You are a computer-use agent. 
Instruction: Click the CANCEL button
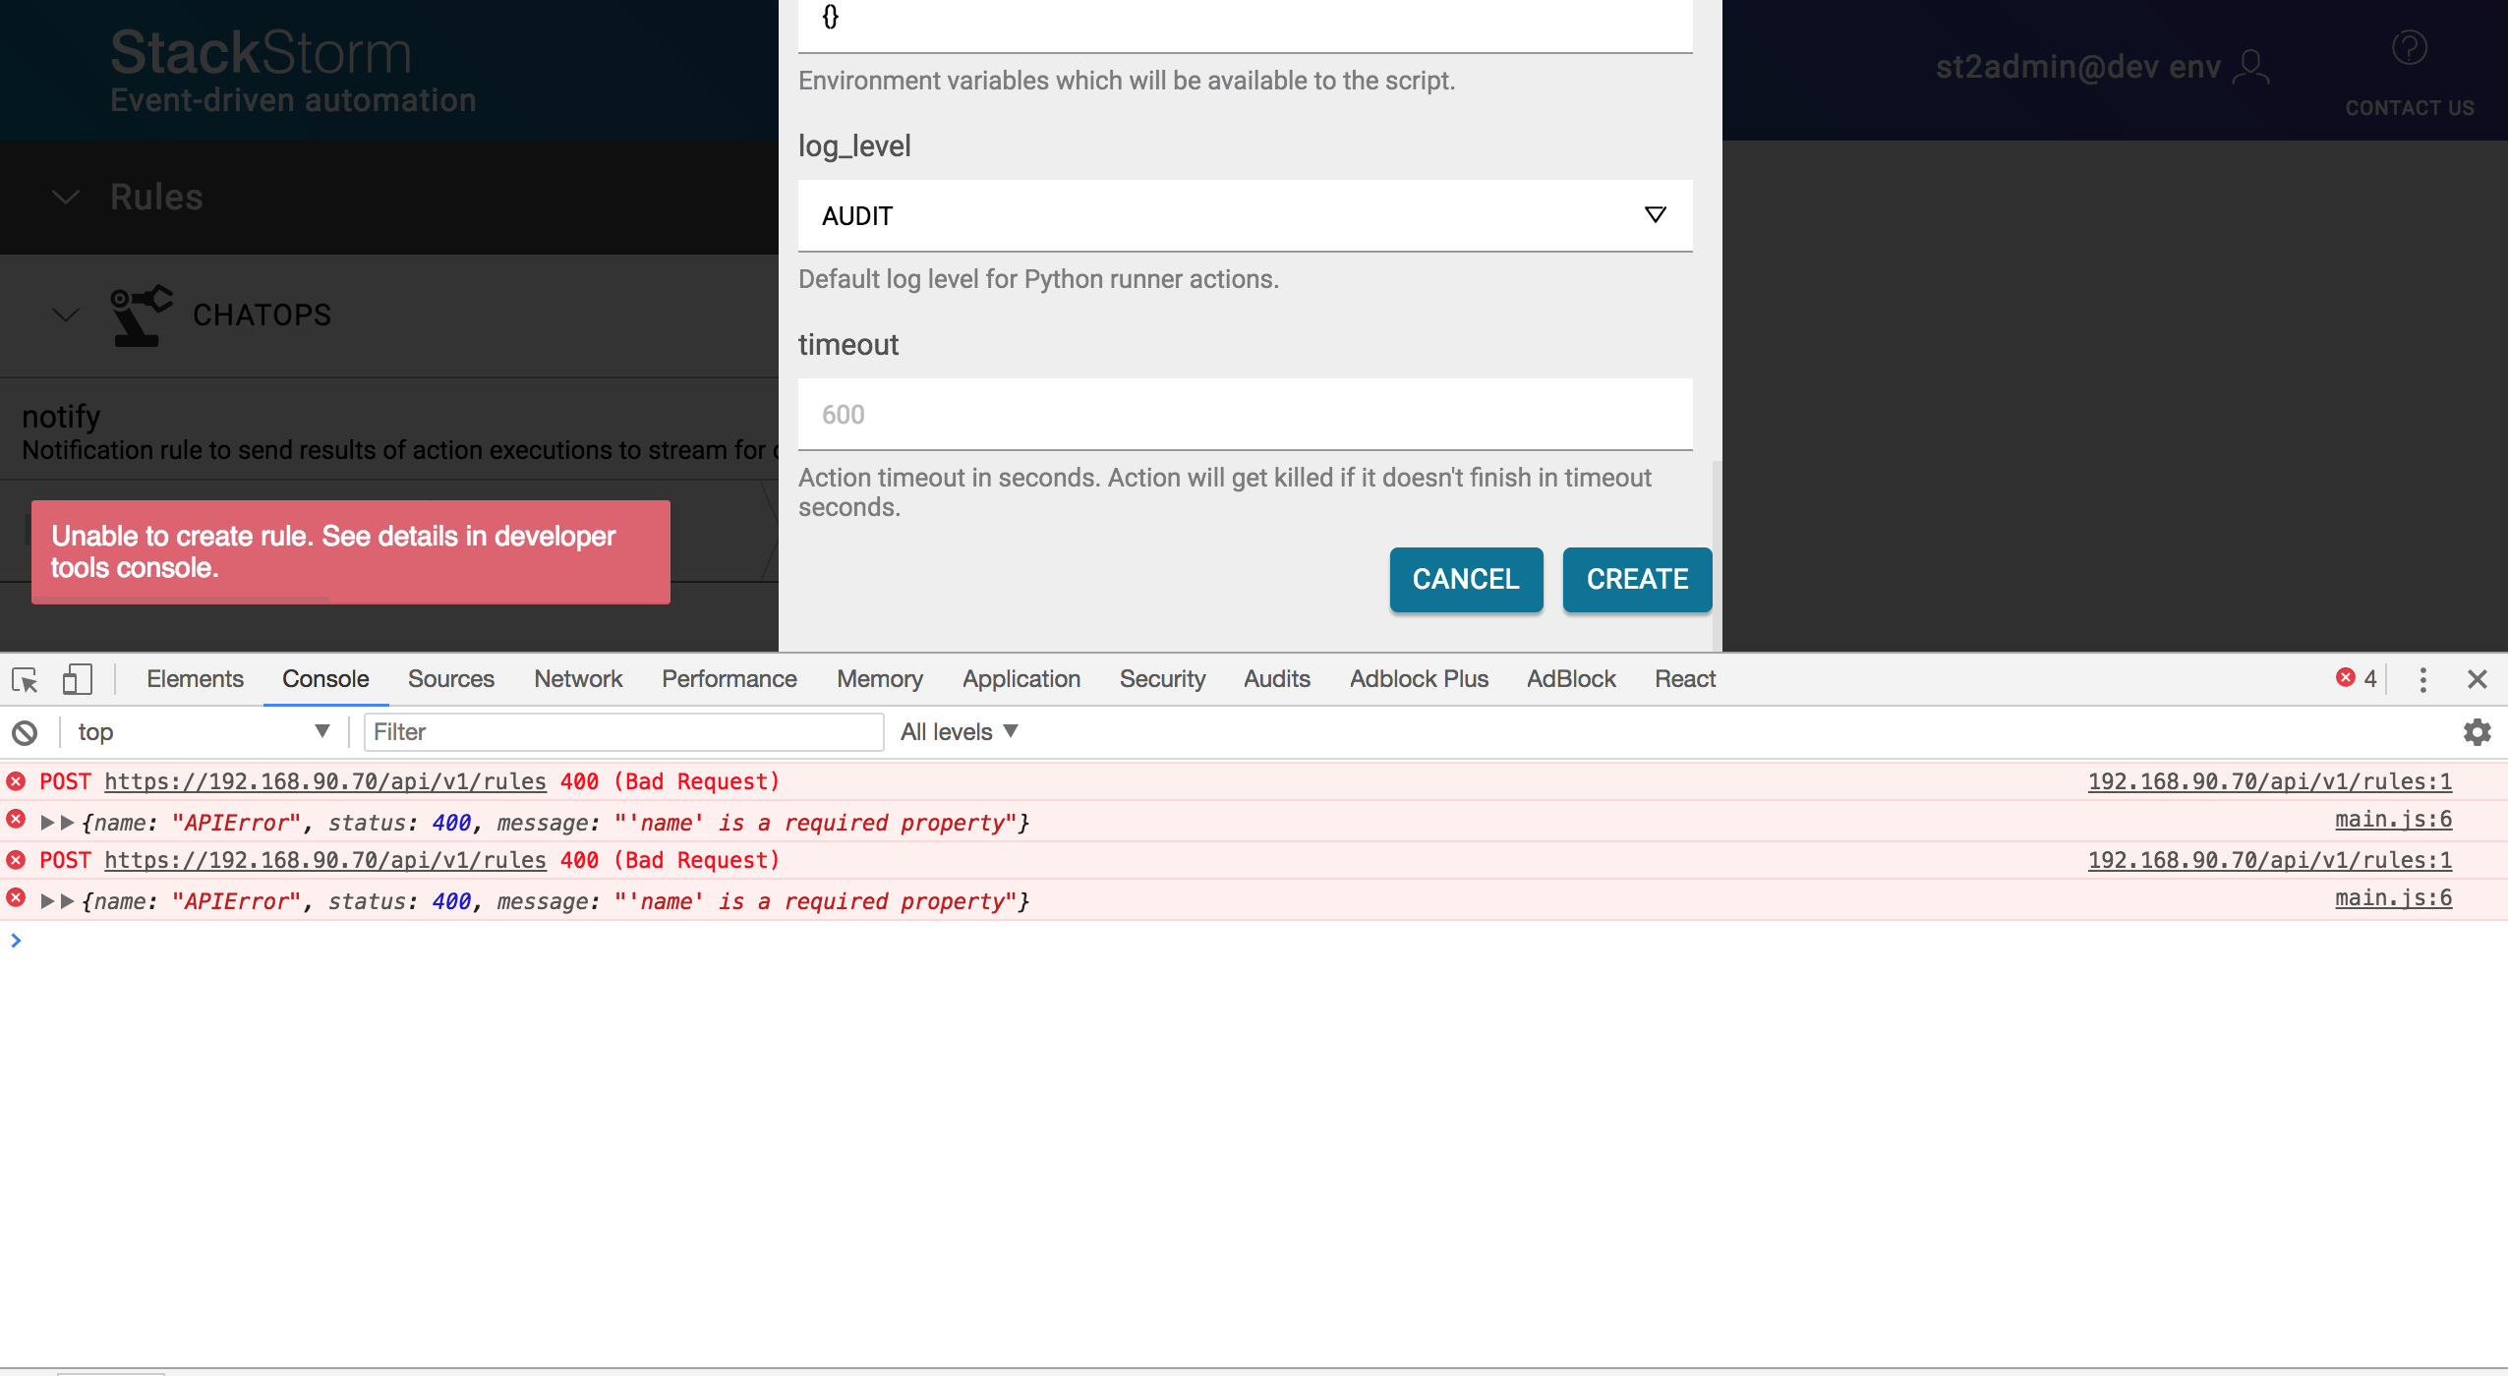coord(1464,580)
